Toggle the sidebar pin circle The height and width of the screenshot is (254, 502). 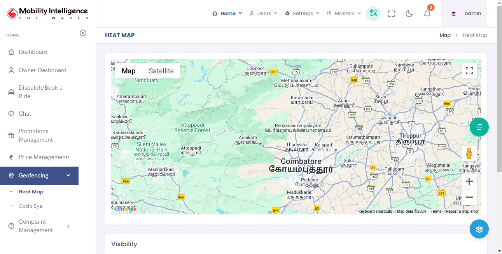coord(83,33)
